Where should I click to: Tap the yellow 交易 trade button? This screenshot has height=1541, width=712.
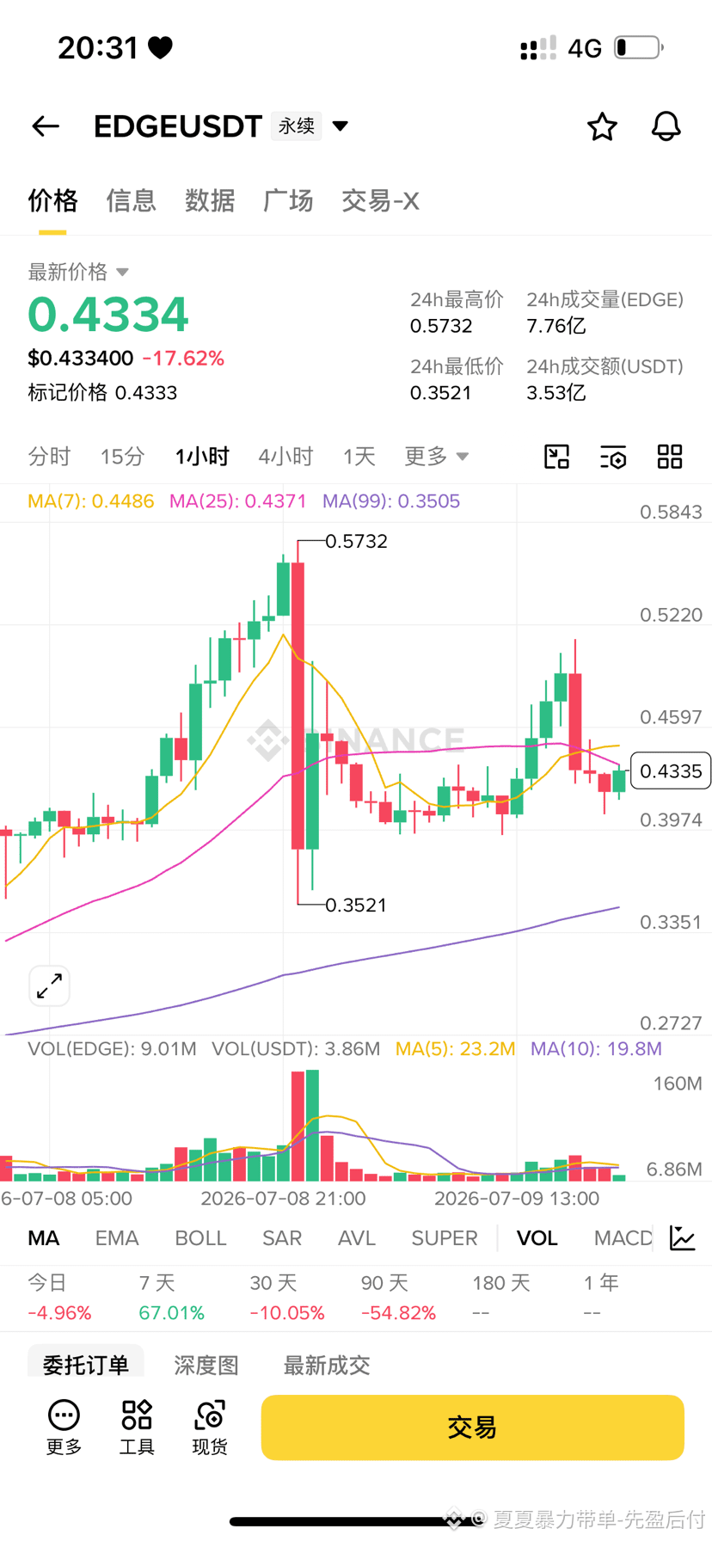(x=472, y=1427)
